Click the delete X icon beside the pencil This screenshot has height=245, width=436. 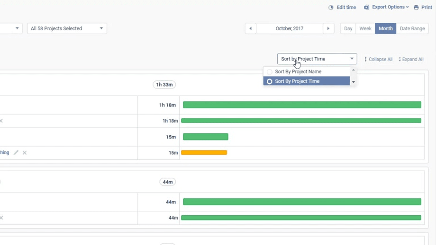[x=25, y=153]
